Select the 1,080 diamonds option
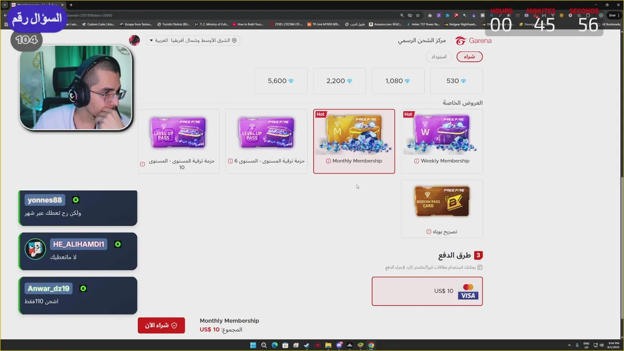624x351 pixels. pos(398,81)
